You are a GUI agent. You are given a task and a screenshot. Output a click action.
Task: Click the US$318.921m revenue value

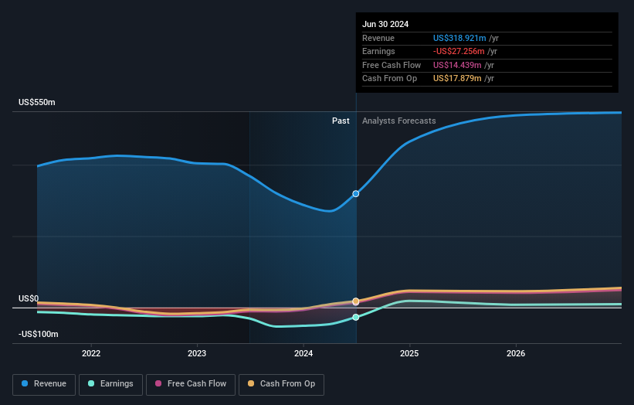click(459, 38)
